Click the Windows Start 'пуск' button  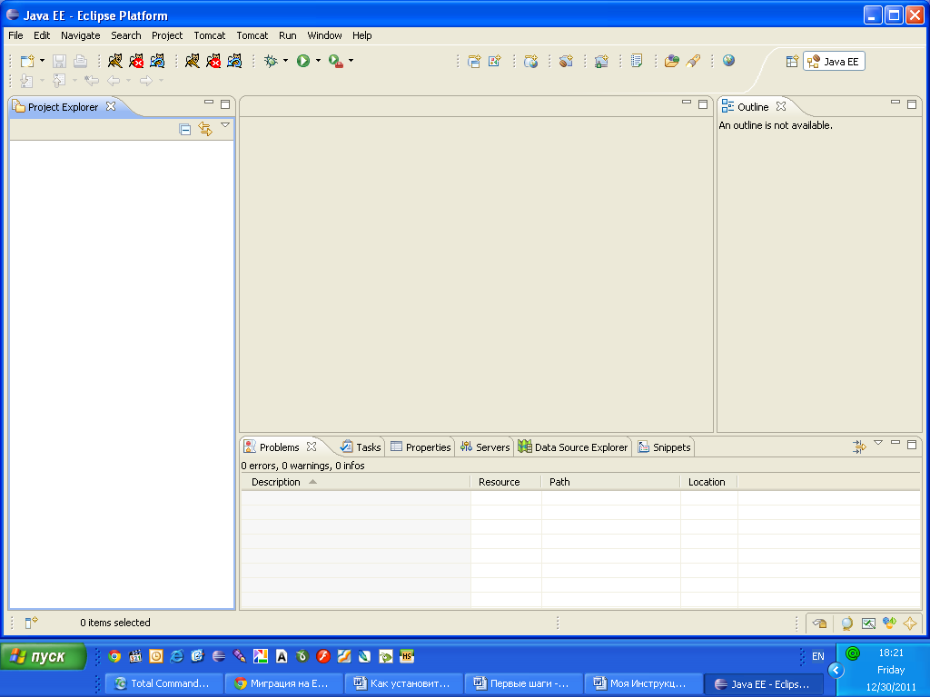(x=43, y=657)
